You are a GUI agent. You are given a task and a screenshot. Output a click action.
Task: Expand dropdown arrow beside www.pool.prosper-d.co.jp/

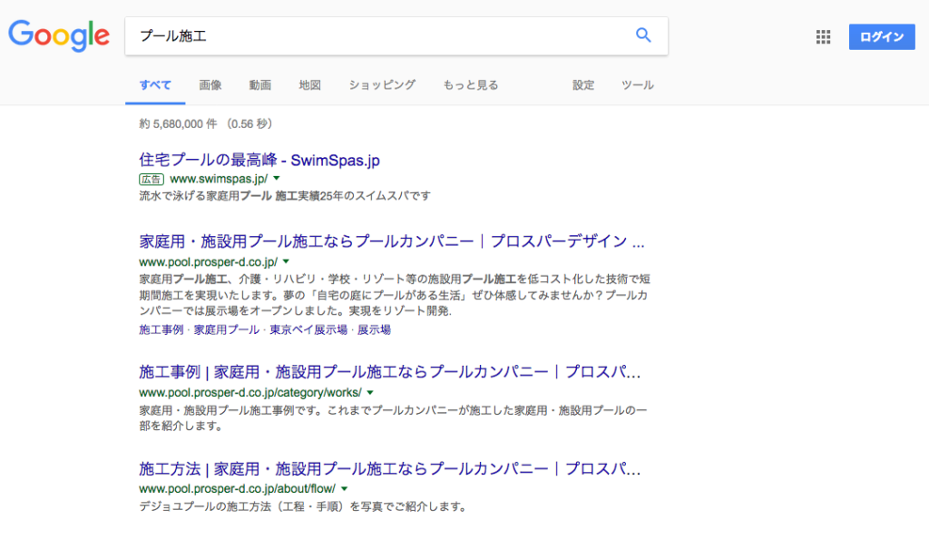pyautogui.click(x=286, y=261)
